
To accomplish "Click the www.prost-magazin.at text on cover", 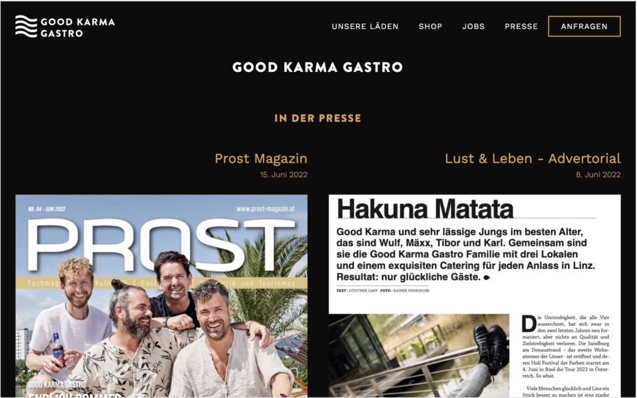I will [x=266, y=209].
